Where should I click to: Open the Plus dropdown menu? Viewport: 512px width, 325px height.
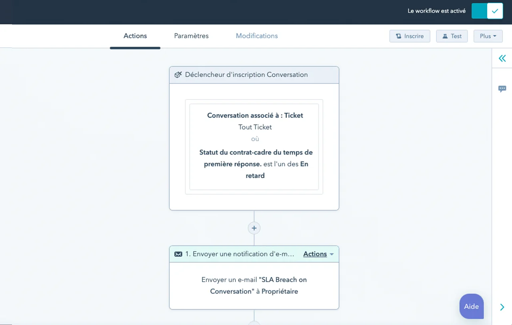(488, 36)
